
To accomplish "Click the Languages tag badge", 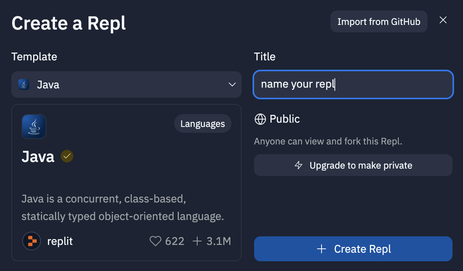I will 203,123.
